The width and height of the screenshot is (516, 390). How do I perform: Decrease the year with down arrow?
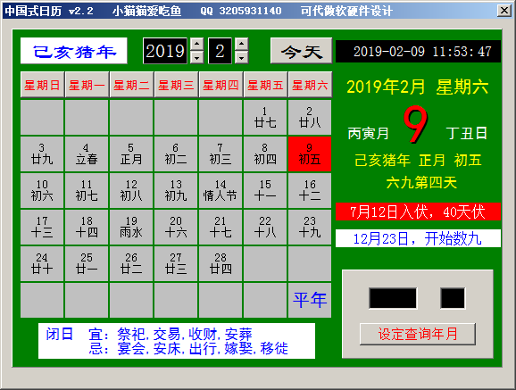(196, 57)
